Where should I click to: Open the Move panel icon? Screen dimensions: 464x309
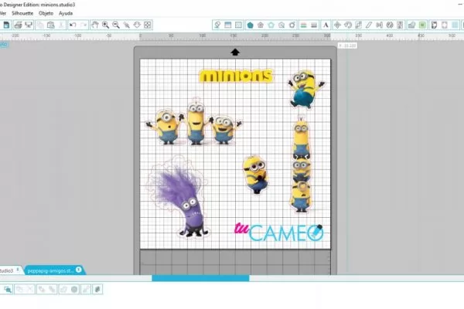point(337,25)
